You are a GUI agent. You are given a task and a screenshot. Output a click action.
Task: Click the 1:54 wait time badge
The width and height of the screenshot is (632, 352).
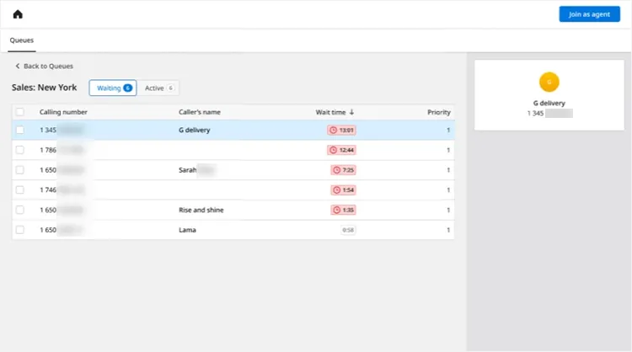click(343, 189)
